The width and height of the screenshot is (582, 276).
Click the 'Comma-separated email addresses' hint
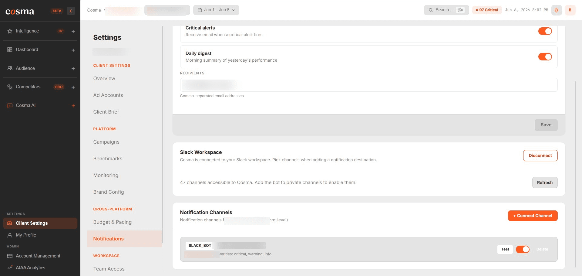212,96
